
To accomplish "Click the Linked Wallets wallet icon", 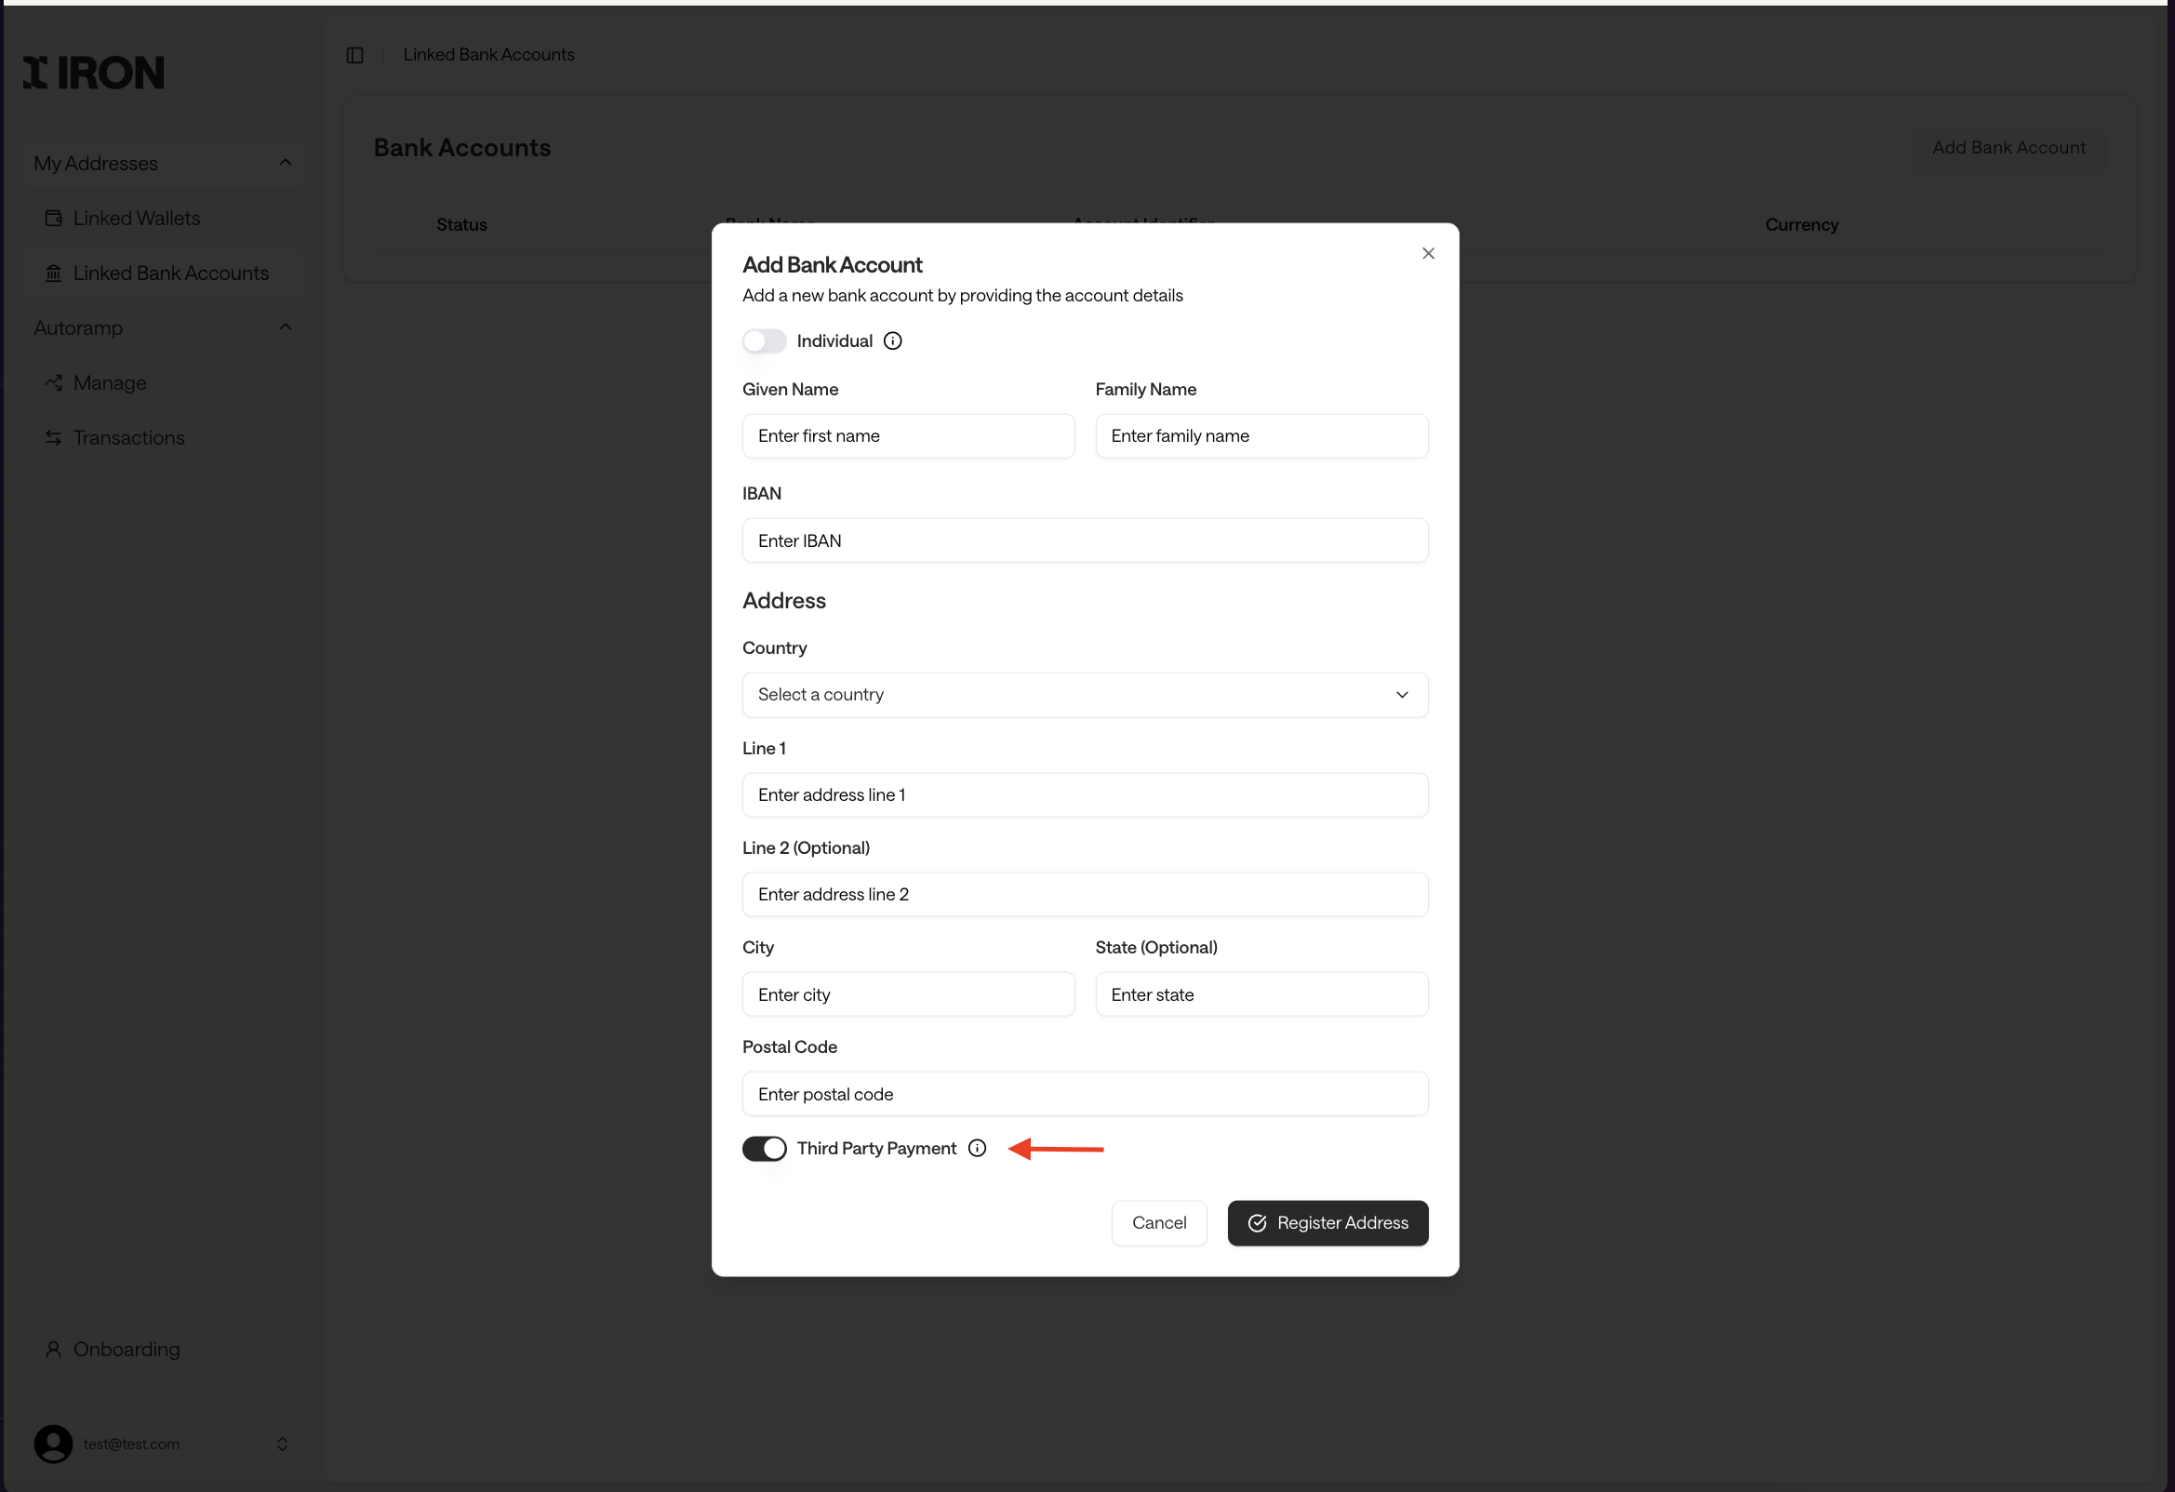I will tap(54, 218).
